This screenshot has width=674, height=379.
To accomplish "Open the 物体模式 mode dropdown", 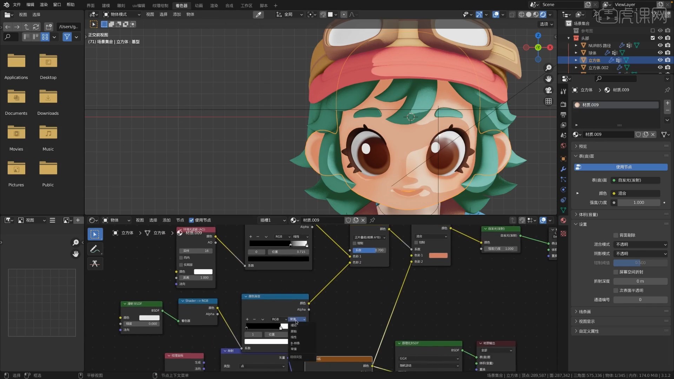I will pyautogui.click(x=121, y=14).
